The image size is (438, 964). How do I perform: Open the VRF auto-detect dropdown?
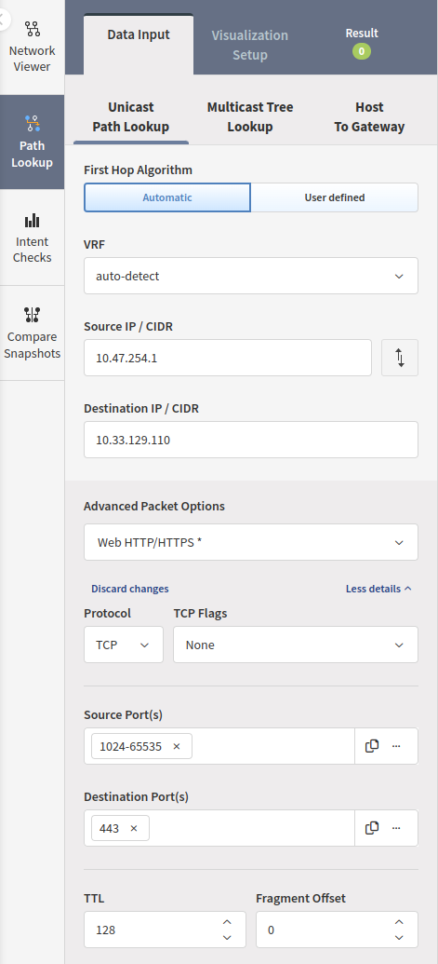click(x=251, y=276)
